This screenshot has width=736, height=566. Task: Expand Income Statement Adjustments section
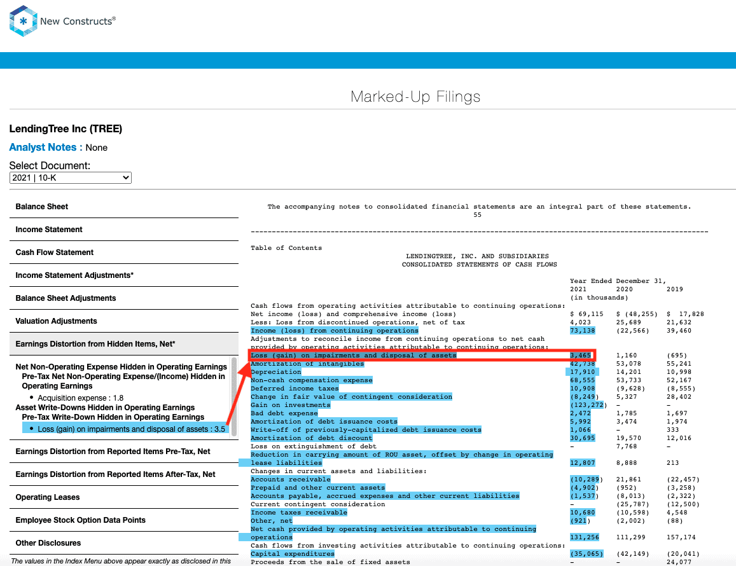pyautogui.click(x=124, y=275)
